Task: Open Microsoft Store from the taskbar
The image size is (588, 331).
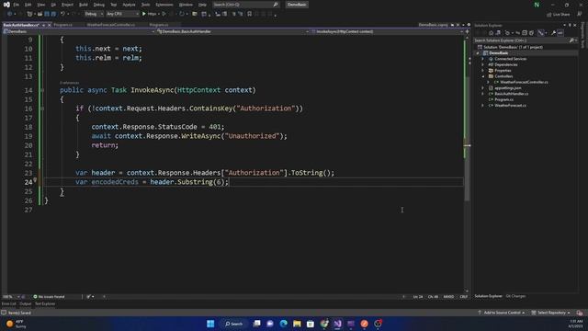Action: 311,324
